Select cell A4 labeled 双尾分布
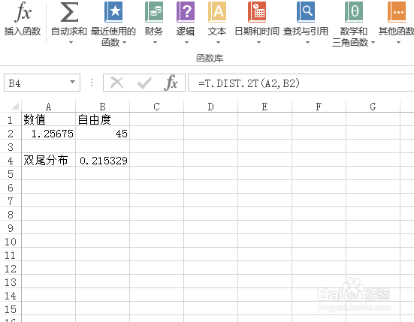The width and height of the screenshot is (414, 322). pos(48,161)
